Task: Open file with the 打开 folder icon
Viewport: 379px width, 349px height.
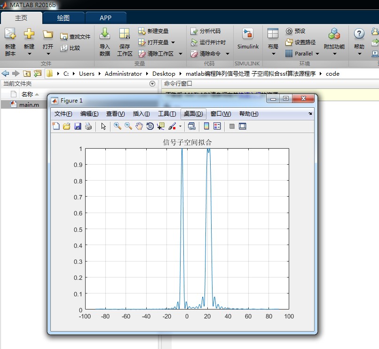Action: (48, 34)
